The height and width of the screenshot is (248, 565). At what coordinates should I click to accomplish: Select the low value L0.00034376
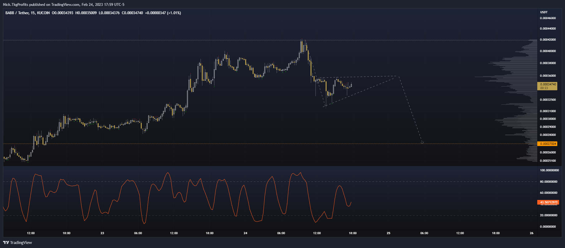(x=109, y=13)
